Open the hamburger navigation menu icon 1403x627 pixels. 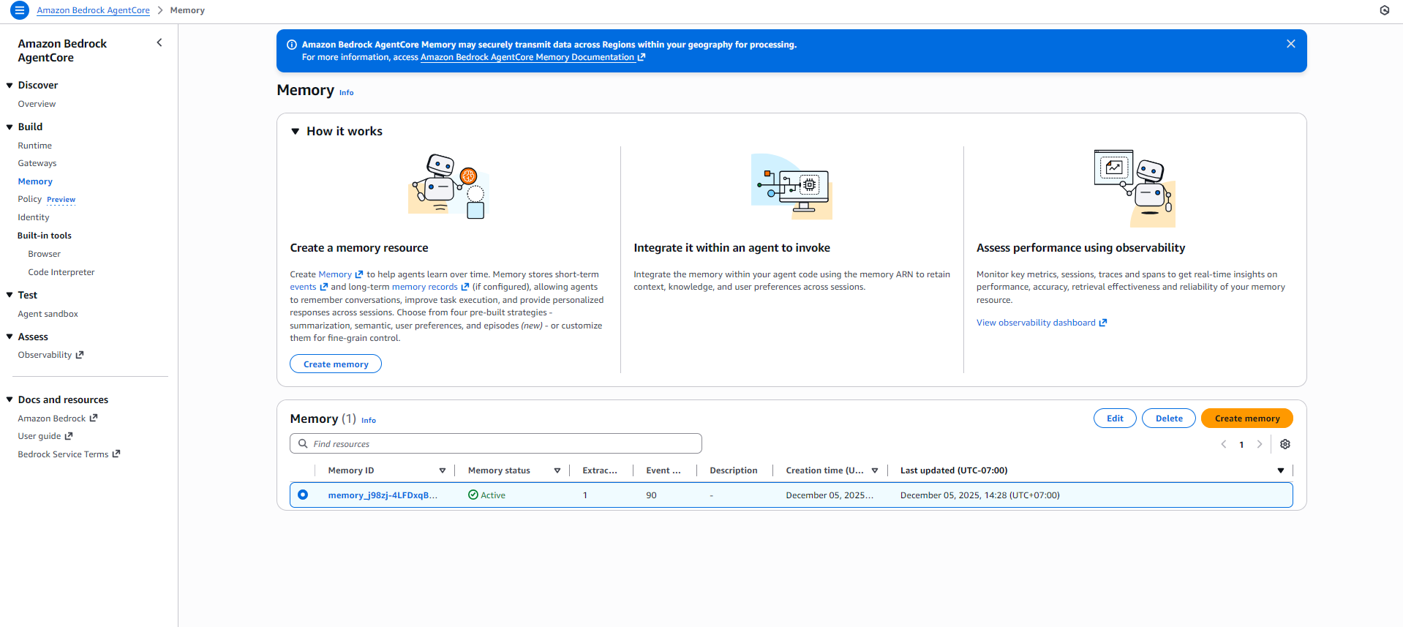pyautogui.click(x=20, y=10)
